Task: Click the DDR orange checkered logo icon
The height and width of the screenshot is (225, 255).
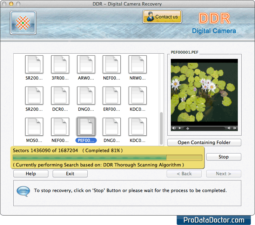Action: click(23, 23)
